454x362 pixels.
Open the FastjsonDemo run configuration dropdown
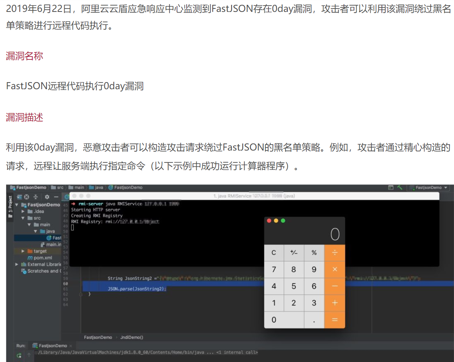(428, 188)
